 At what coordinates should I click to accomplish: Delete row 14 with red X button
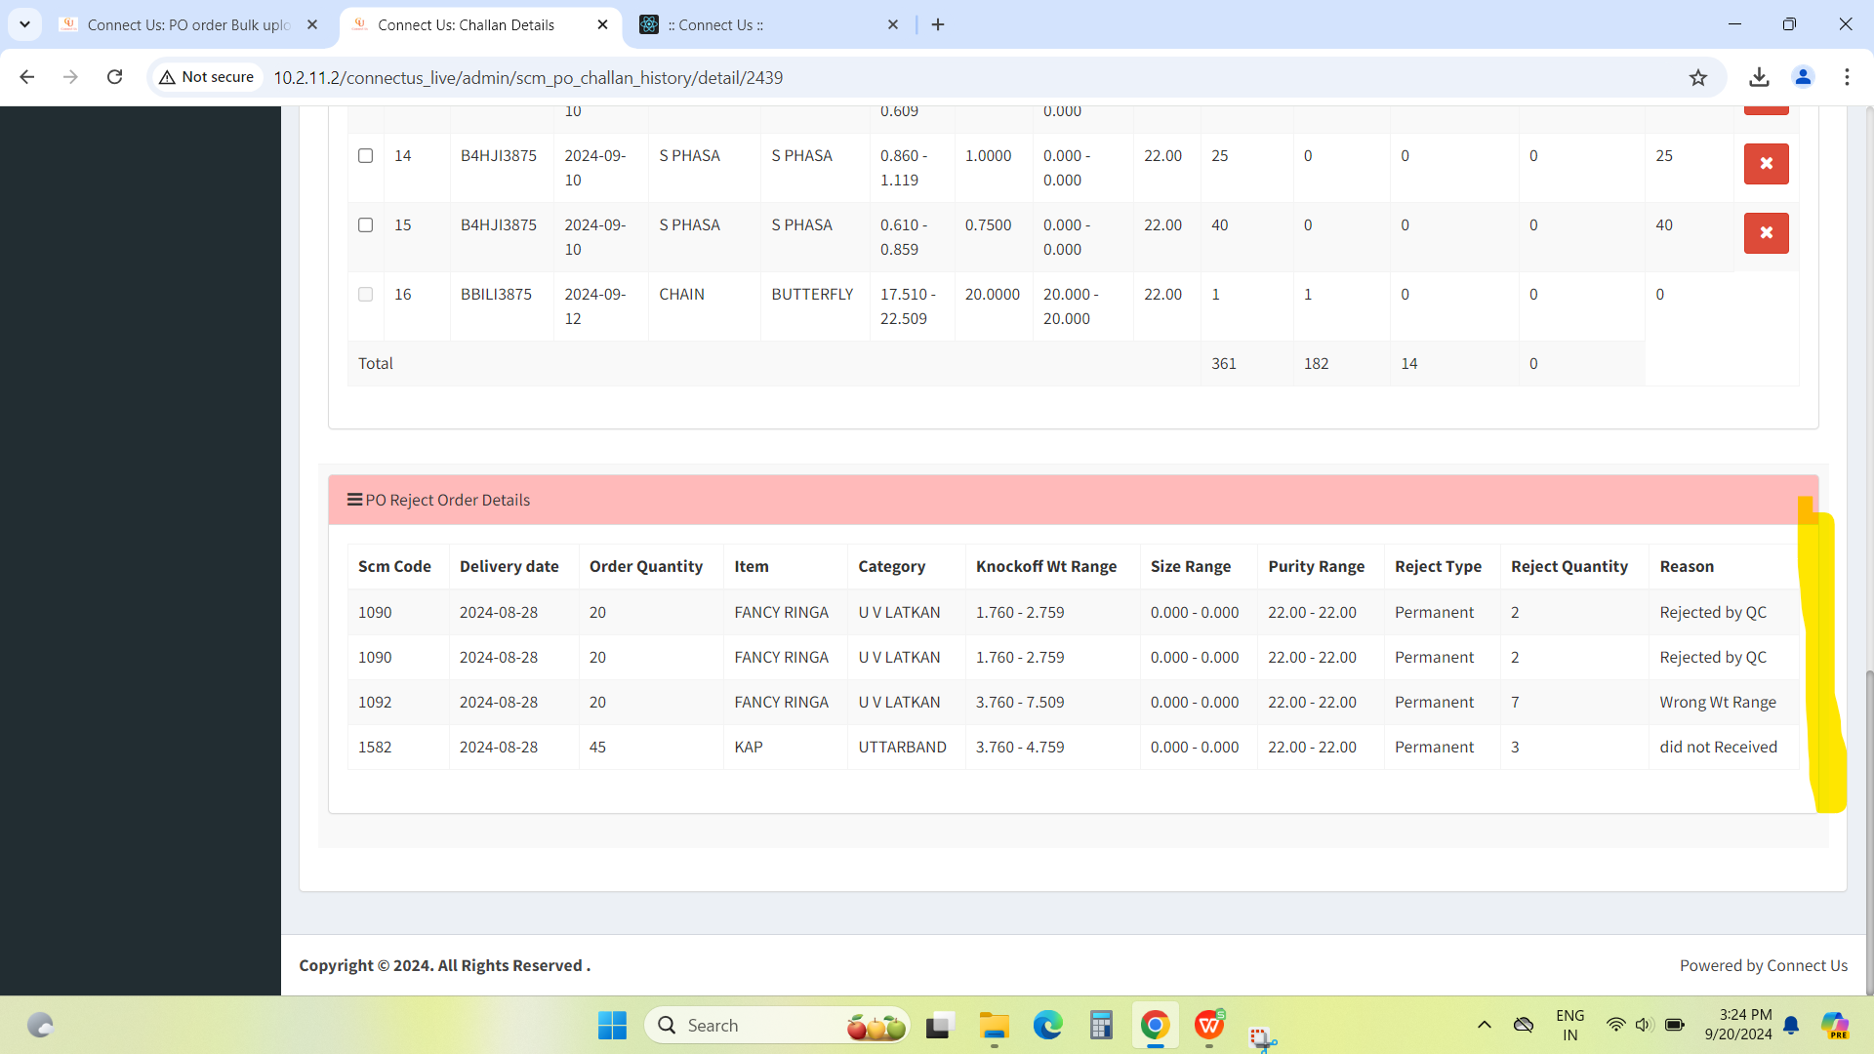pyautogui.click(x=1766, y=164)
